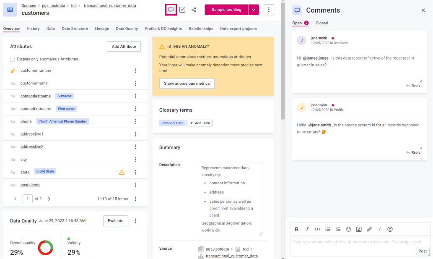
Task: Switch to the Lineage tab
Action: coord(101,29)
